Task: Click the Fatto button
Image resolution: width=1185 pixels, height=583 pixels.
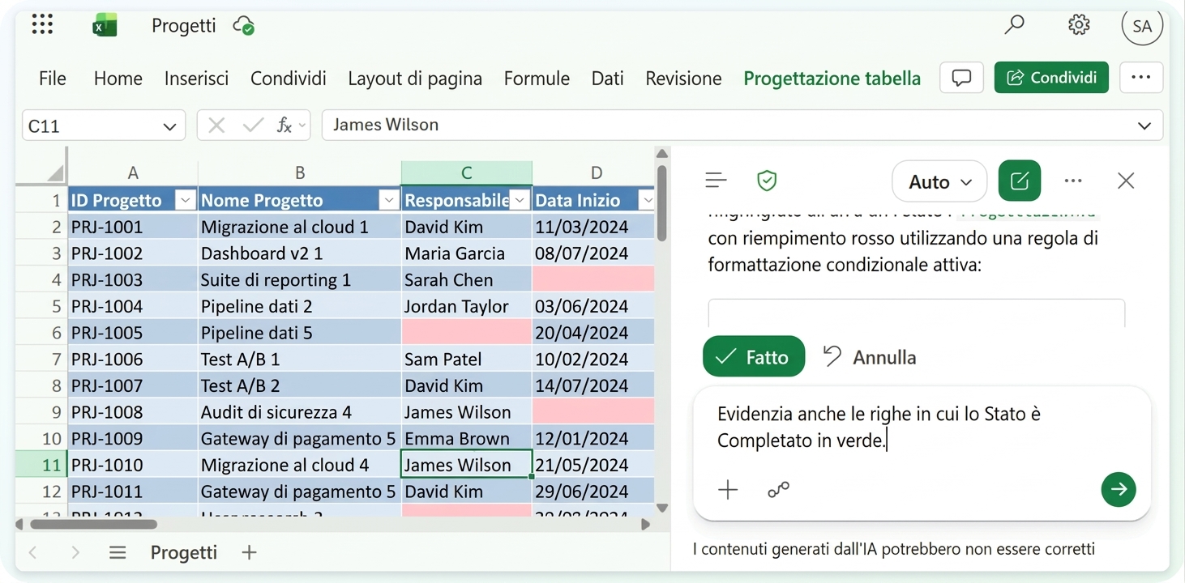Action: [754, 356]
